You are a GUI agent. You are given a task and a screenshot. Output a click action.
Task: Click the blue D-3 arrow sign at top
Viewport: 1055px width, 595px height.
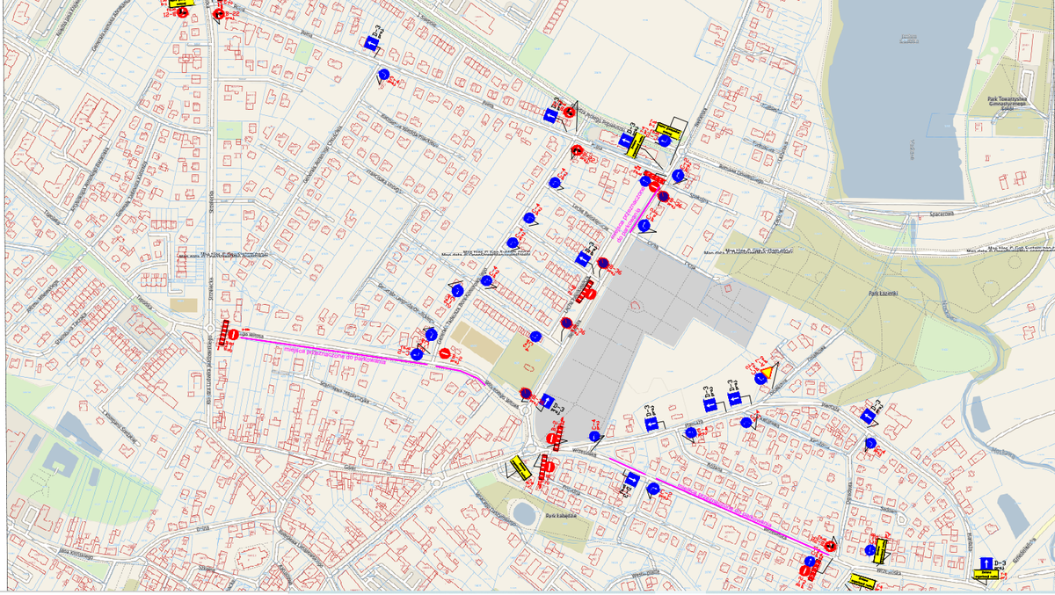[371, 42]
